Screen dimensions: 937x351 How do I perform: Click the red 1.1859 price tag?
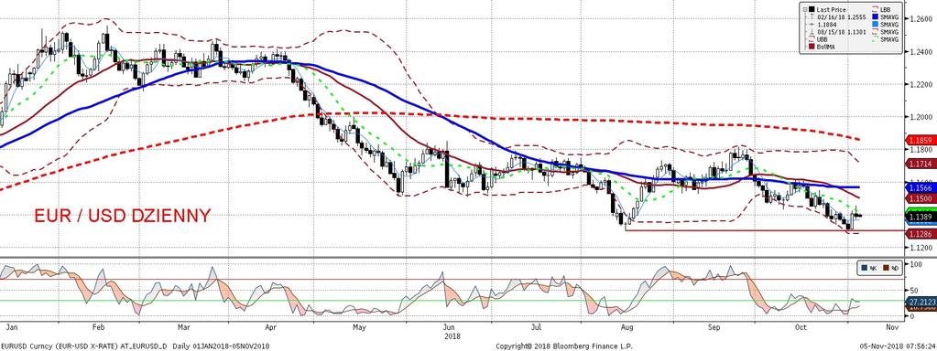tap(921, 140)
